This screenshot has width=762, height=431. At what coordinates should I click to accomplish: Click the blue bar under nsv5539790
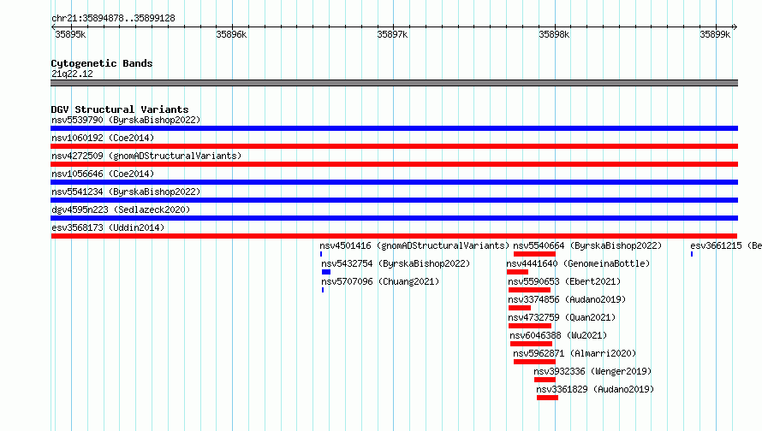pyautogui.click(x=394, y=128)
